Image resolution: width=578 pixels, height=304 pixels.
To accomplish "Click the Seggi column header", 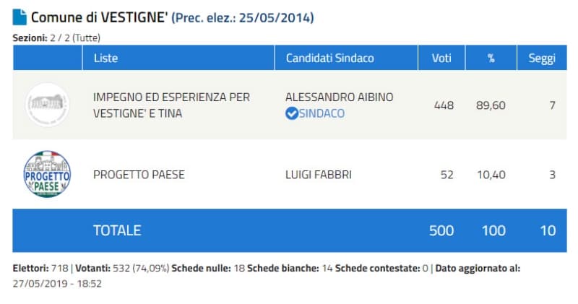I will point(542,58).
